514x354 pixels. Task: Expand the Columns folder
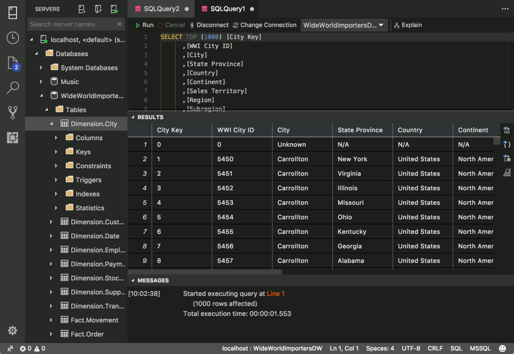click(x=57, y=137)
